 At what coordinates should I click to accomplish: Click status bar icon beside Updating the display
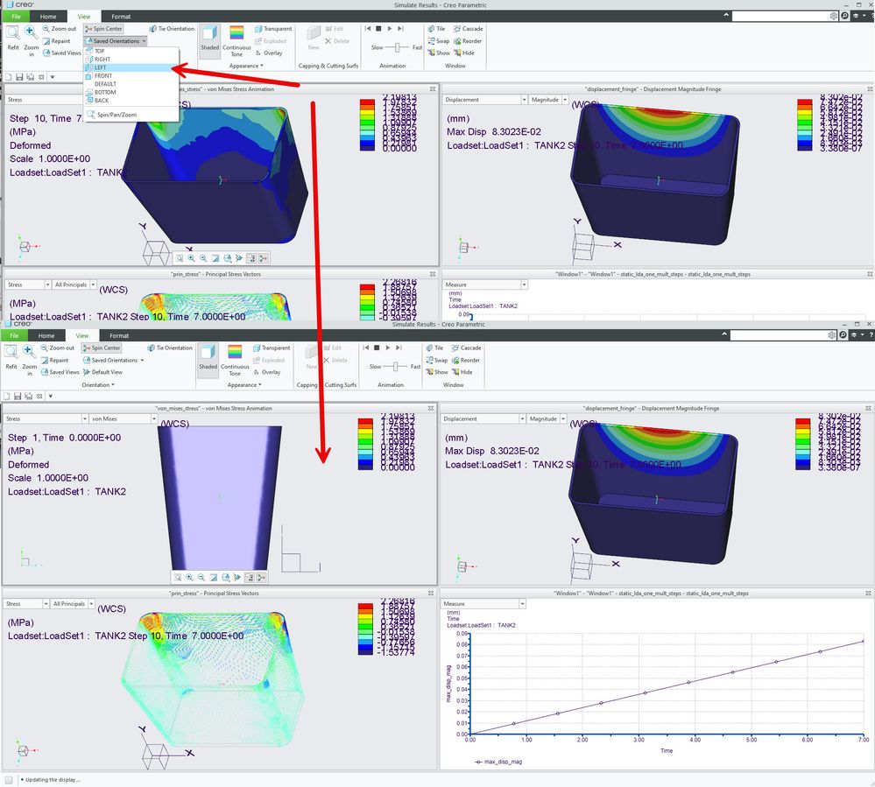(x=9, y=780)
